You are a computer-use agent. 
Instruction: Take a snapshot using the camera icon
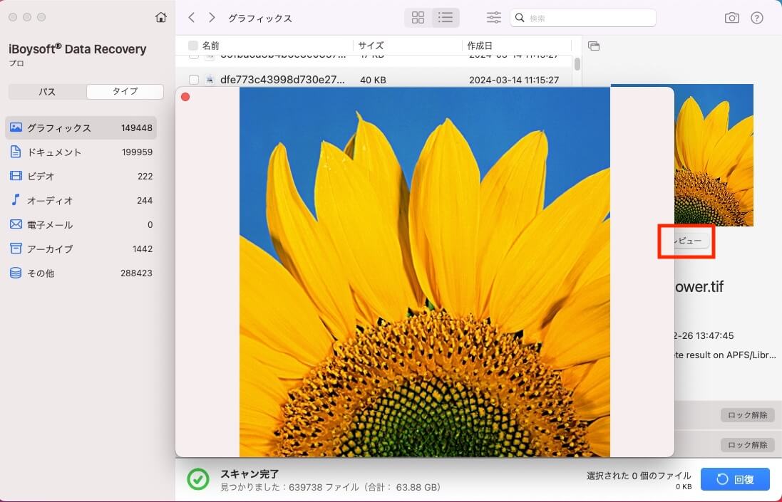pyautogui.click(x=732, y=17)
